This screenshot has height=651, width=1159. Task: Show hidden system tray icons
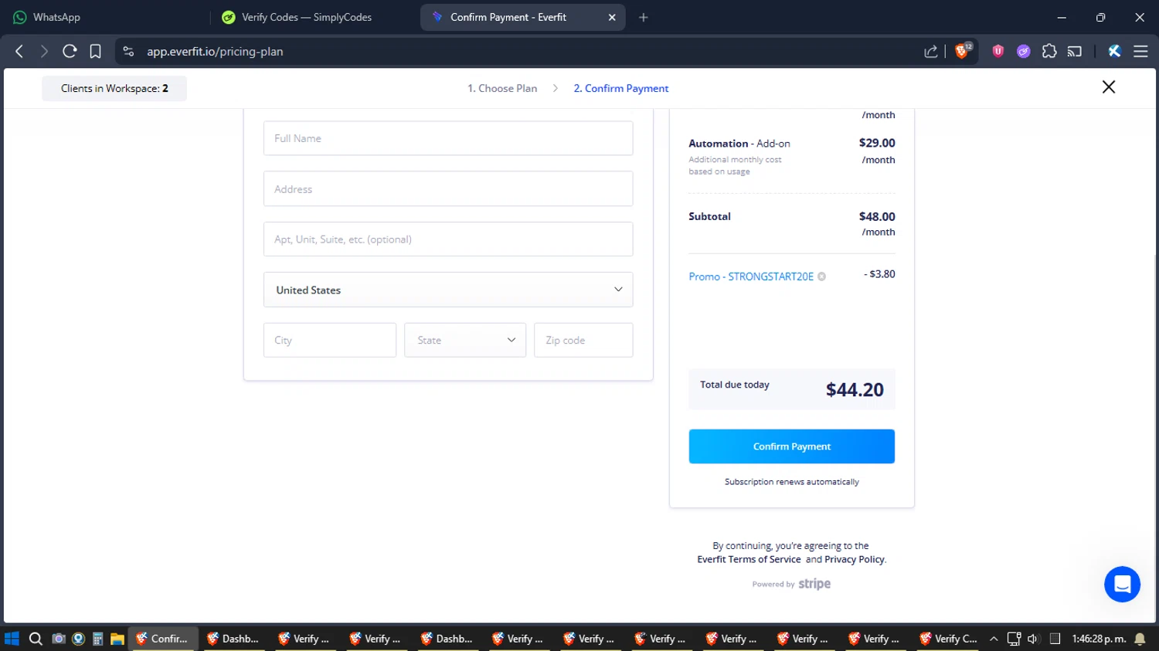tap(994, 639)
